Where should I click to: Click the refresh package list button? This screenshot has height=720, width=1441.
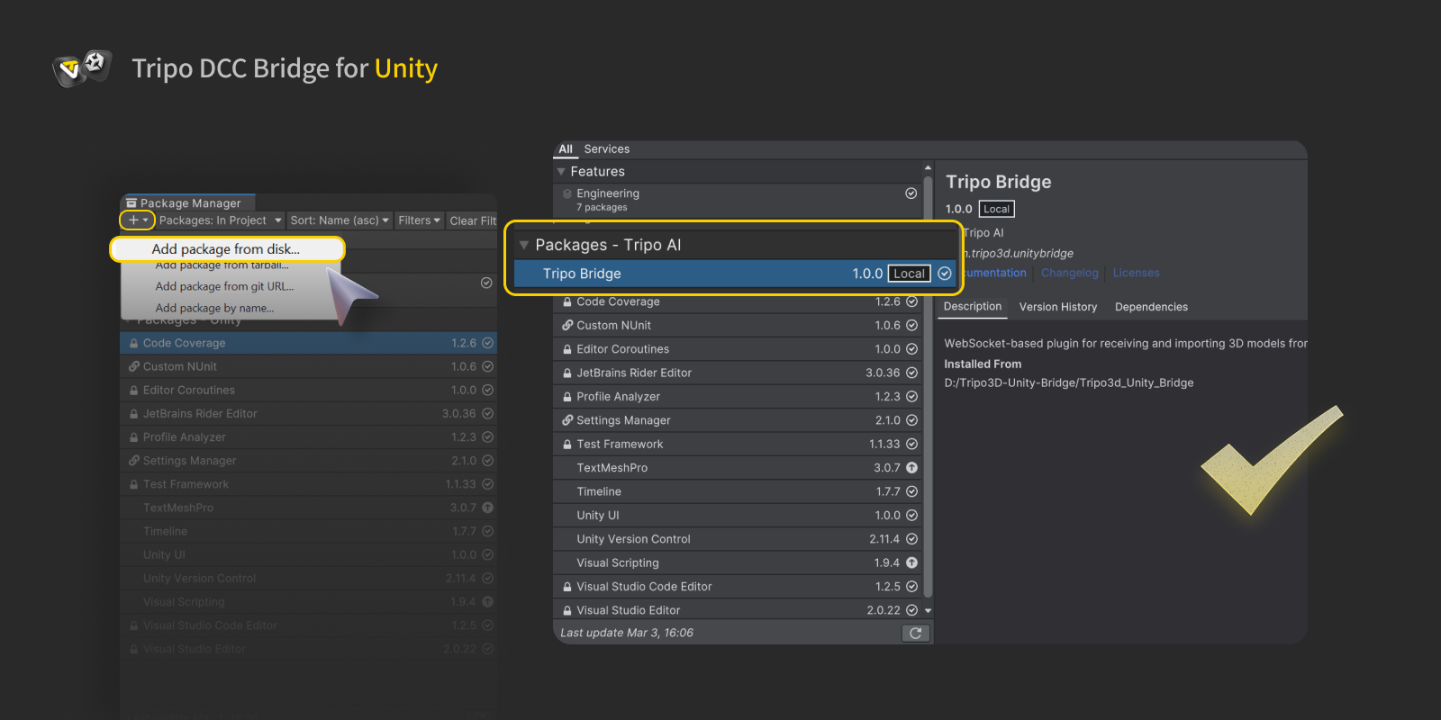point(915,634)
